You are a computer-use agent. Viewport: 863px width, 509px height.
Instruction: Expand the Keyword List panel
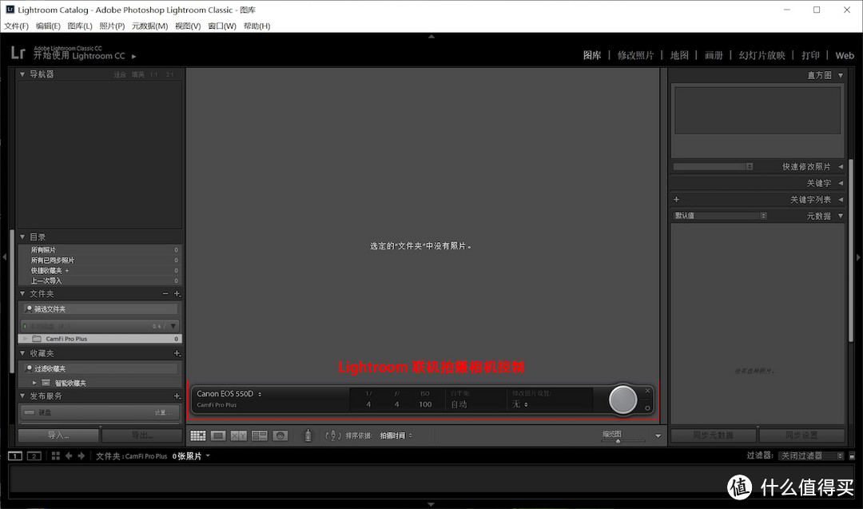(841, 200)
